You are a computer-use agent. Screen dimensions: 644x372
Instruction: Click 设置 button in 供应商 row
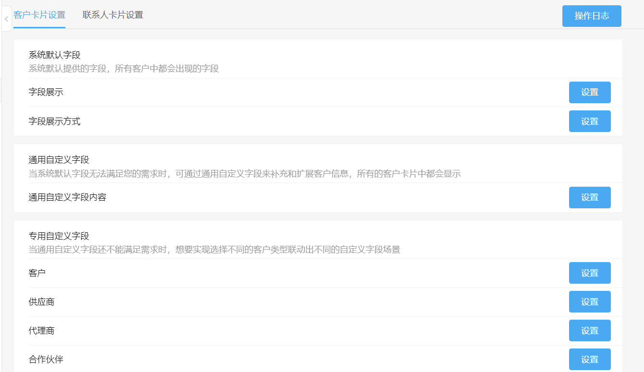coord(590,302)
